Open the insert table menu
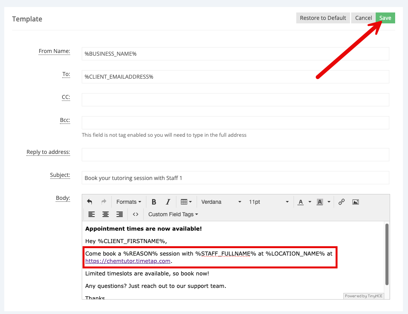The image size is (408, 314). tap(186, 202)
